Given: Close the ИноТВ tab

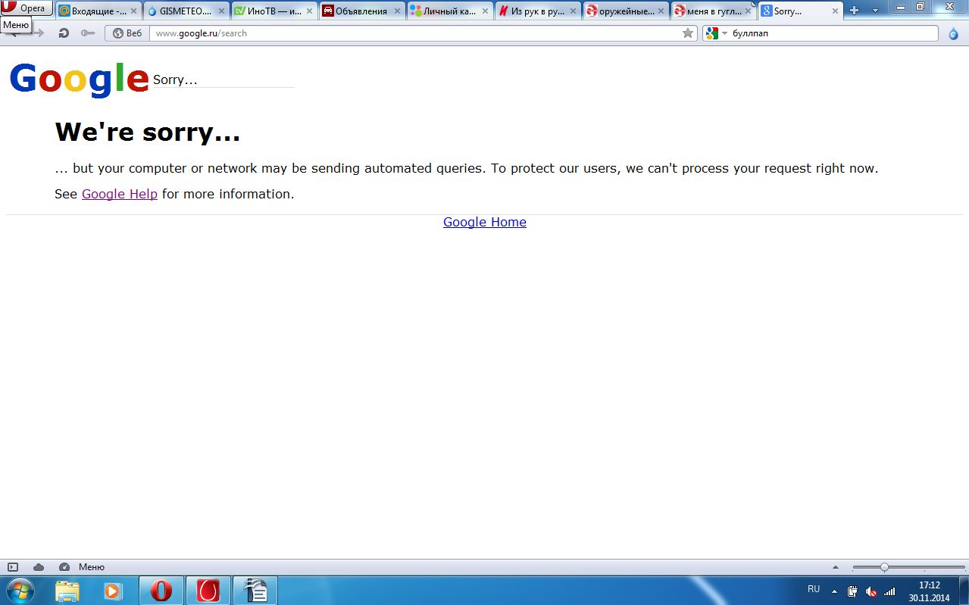Looking at the screenshot, I should click(x=310, y=11).
